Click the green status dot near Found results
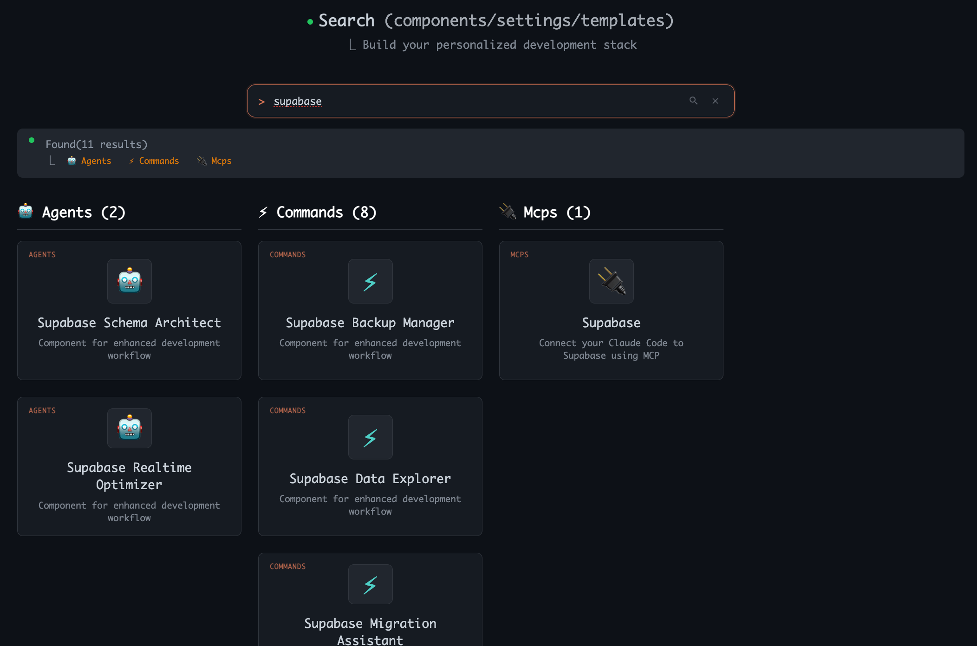 coord(32,139)
